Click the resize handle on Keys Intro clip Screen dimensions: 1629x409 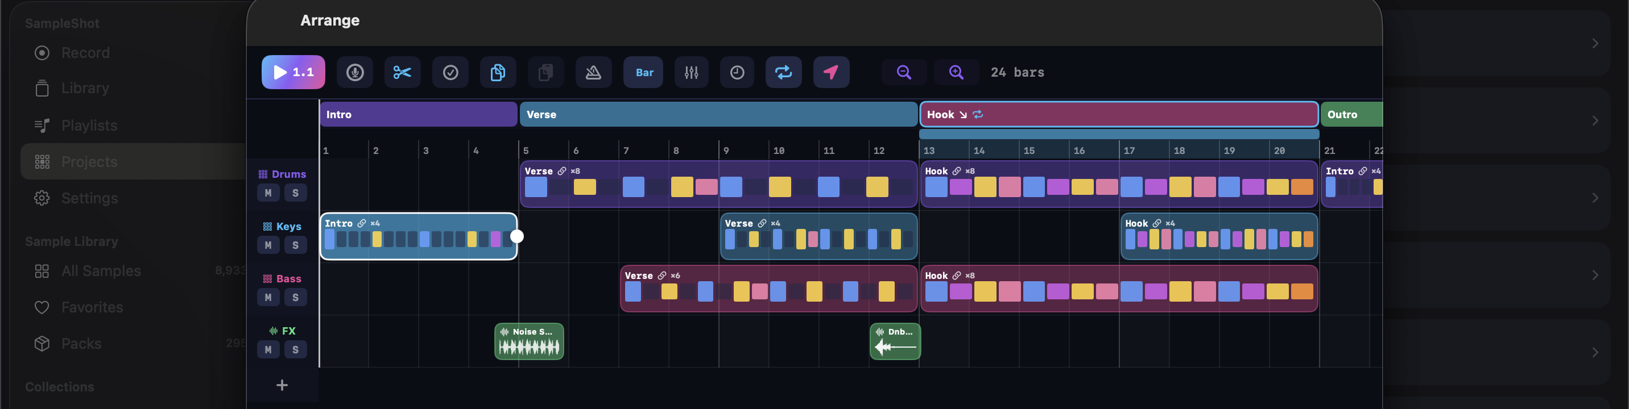pyautogui.click(x=516, y=236)
